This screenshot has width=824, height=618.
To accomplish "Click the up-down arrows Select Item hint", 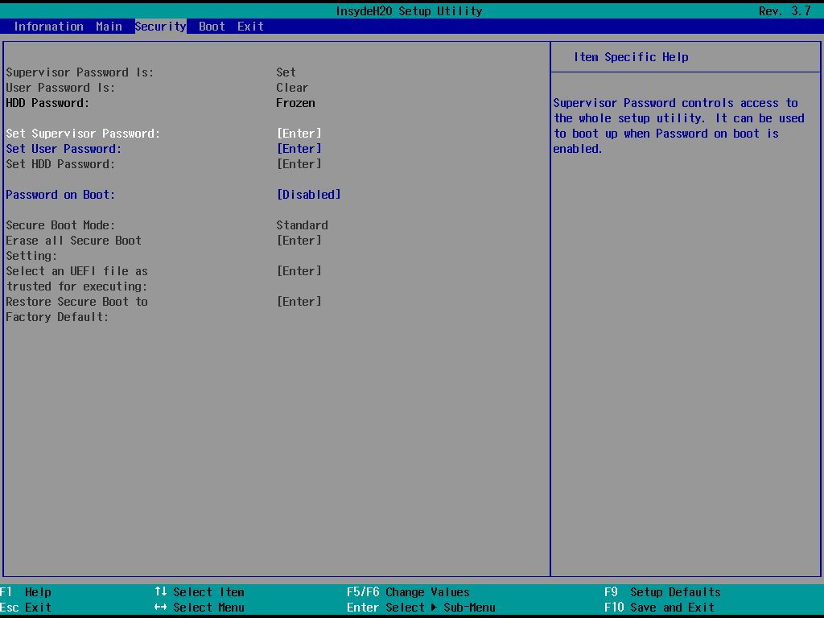I will pos(200,592).
